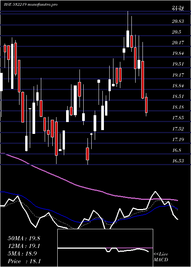
Task: Select the 18.18 price level label
Action: 178,107
